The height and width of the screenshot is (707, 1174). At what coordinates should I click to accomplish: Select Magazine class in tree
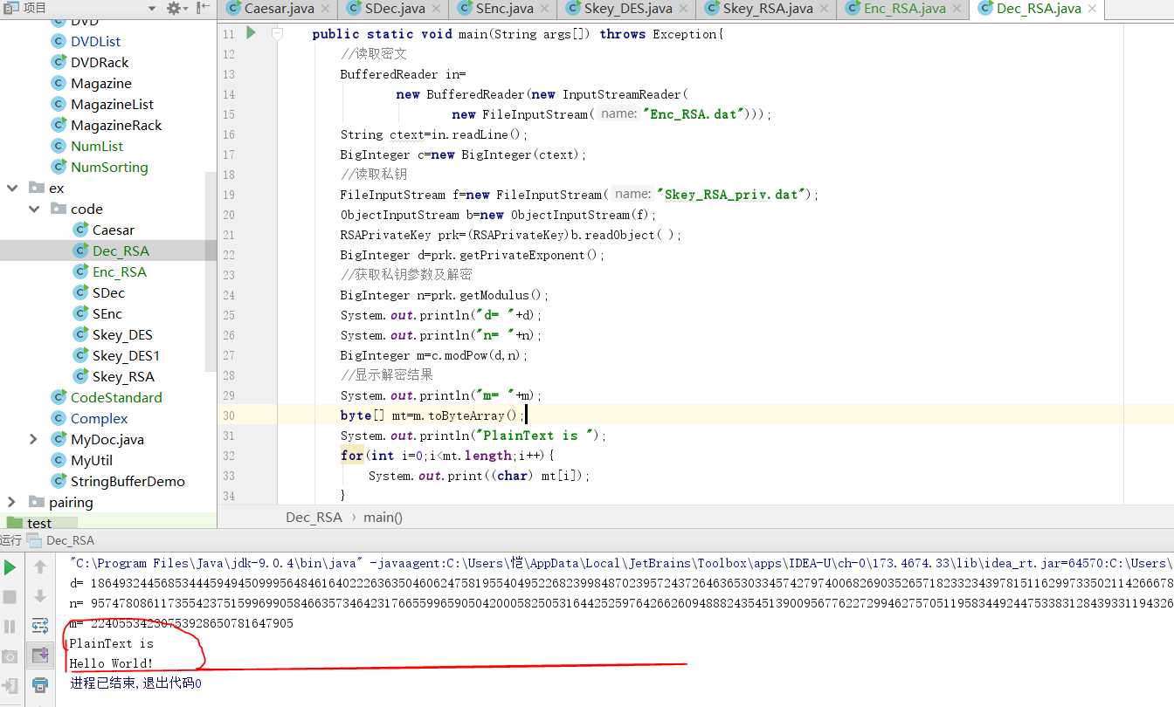(x=100, y=83)
